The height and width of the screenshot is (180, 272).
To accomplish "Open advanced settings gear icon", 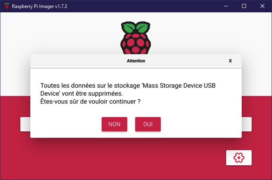I will pyautogui.click(x=238, y=158).
